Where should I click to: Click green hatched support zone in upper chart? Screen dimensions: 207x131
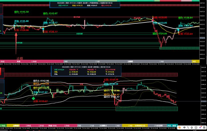point(180,48)
